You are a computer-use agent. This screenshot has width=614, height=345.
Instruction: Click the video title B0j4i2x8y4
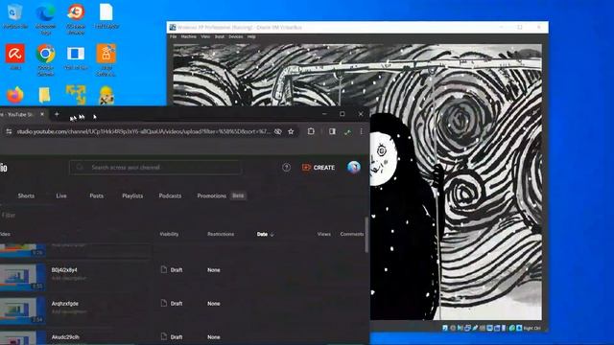point(64,270)
